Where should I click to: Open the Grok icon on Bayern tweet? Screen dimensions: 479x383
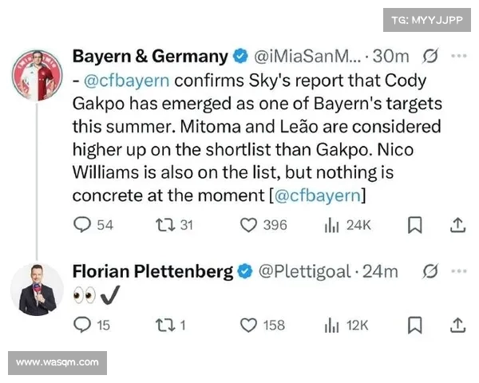[x=430, y=57]
